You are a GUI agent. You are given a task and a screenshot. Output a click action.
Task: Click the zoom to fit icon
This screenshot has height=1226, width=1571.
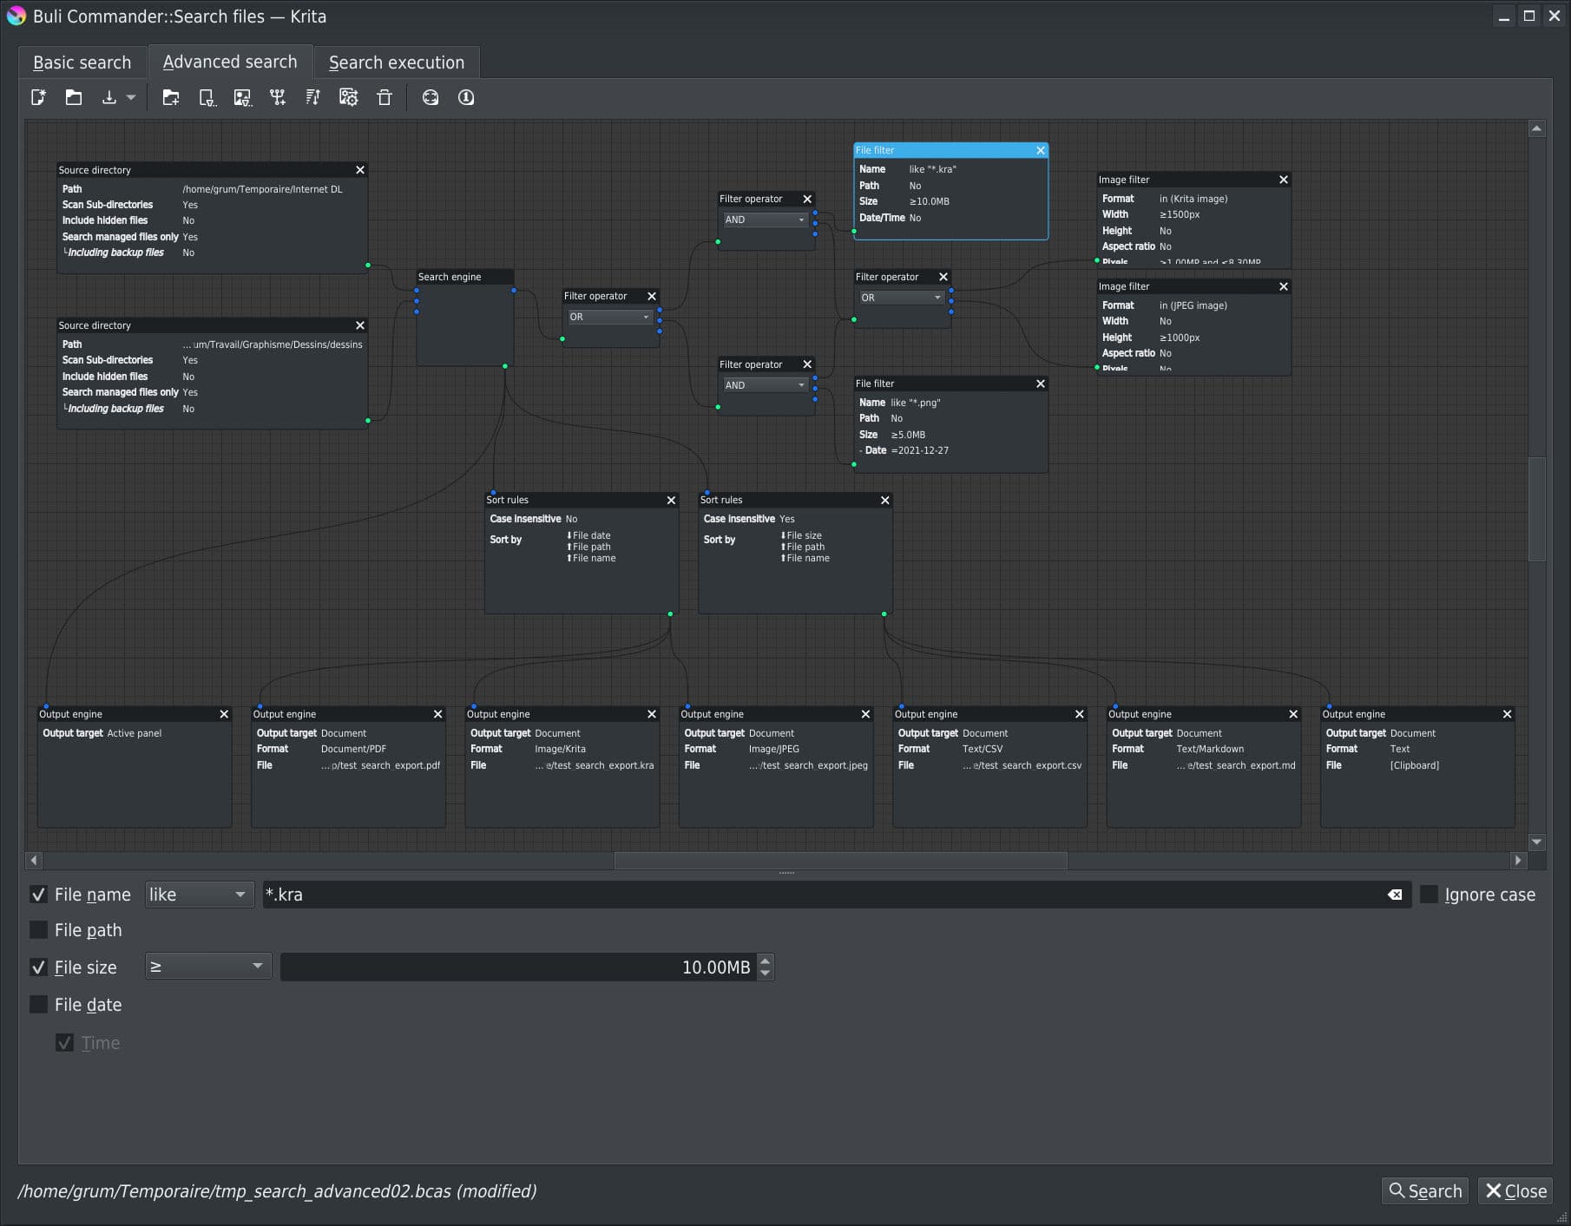(x=431, y=97)
